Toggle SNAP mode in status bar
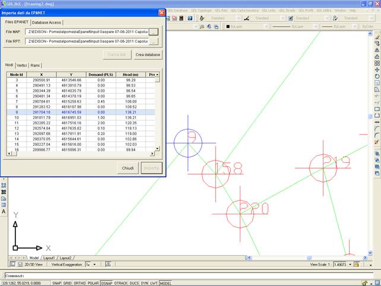 pos(57,283)
